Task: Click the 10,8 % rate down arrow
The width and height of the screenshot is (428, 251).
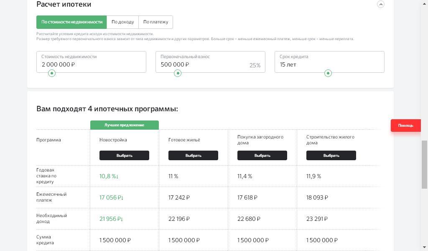Action: point(117,177)
